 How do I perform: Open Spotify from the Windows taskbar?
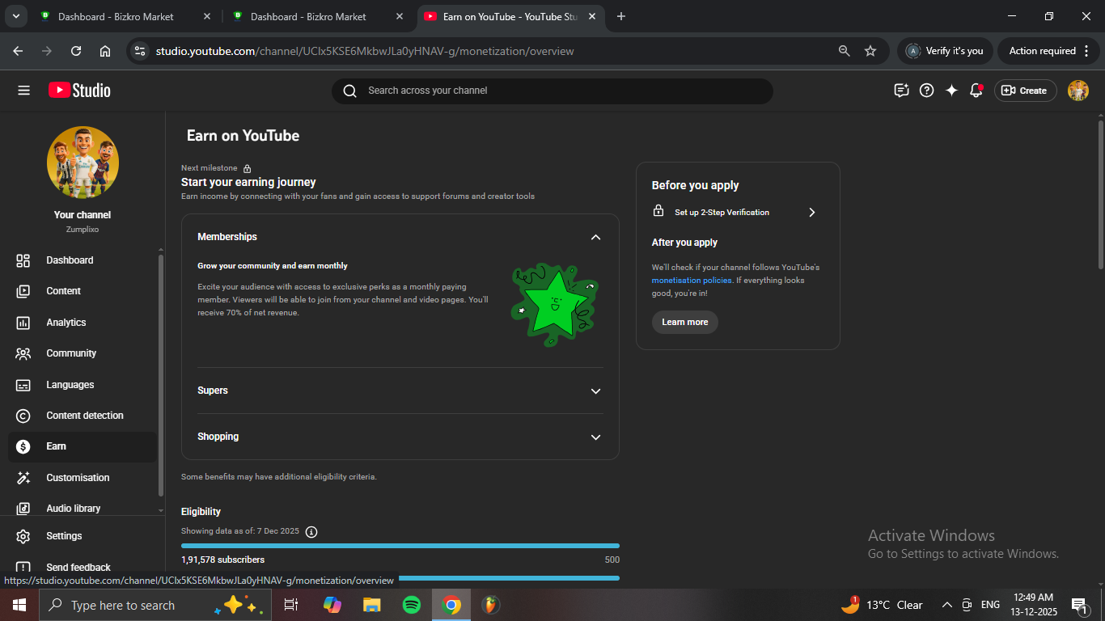(412, 605)
